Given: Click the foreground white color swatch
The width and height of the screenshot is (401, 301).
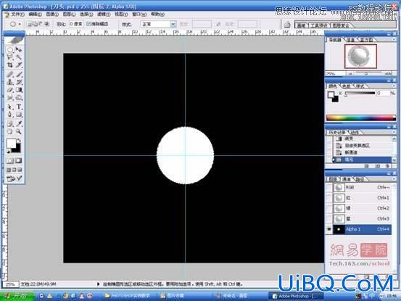Looking at the screenshot, I should pos(12,143).
